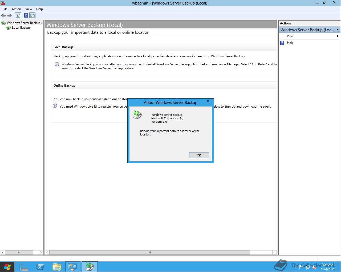Expand the View submenu in Actions pane
This screenshot has height=272, width=341.
pyautogui.click(x=338, y=36)
